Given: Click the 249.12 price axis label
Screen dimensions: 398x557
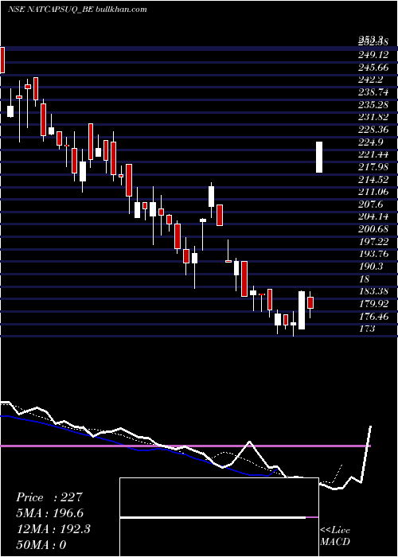Looking at the screenshot, I should point(373,55).
